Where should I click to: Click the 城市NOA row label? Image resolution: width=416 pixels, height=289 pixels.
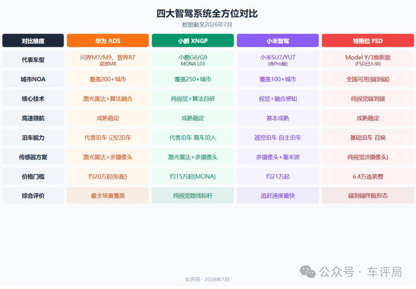click(33, 79)
